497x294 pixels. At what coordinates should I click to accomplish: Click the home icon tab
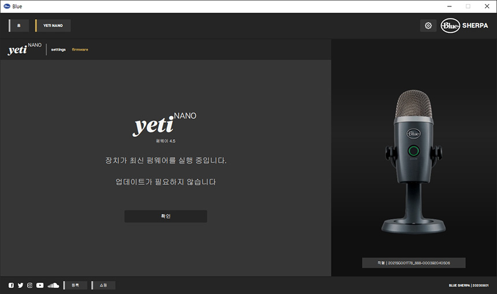coord(18,25)
